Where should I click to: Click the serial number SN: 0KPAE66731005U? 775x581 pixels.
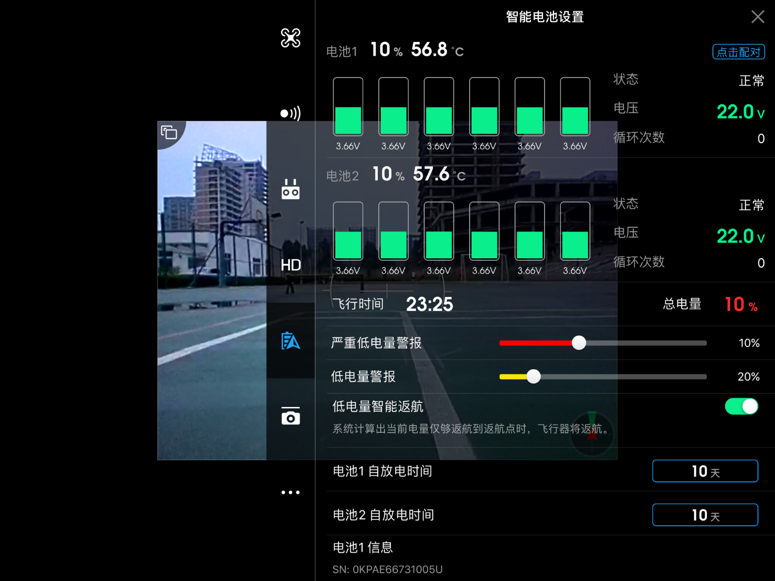[388, 569]
